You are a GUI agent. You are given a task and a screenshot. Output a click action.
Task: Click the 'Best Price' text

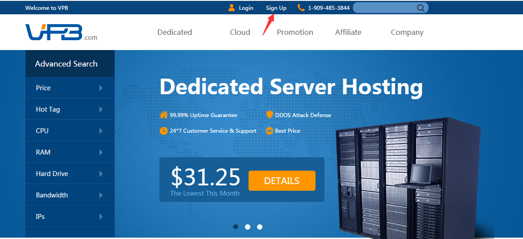coord(287,131)
